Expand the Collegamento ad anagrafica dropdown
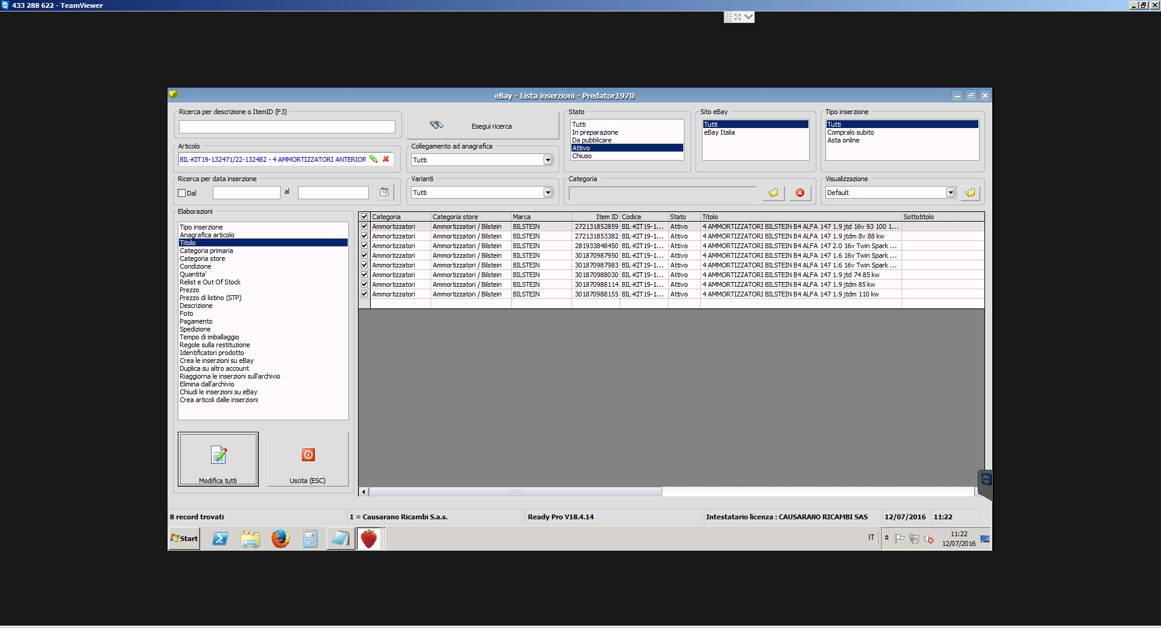 [x=548, y=160]
